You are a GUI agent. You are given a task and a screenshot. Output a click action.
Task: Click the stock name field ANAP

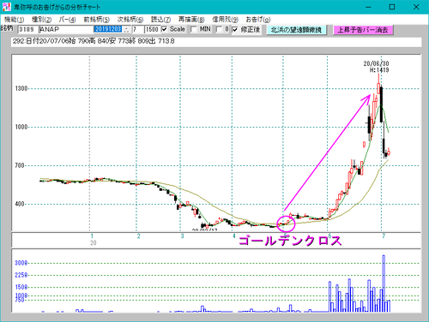[66, 29]
